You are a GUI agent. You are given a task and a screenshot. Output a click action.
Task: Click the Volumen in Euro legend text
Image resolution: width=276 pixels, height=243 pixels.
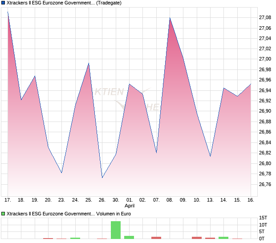click(114, 214)
